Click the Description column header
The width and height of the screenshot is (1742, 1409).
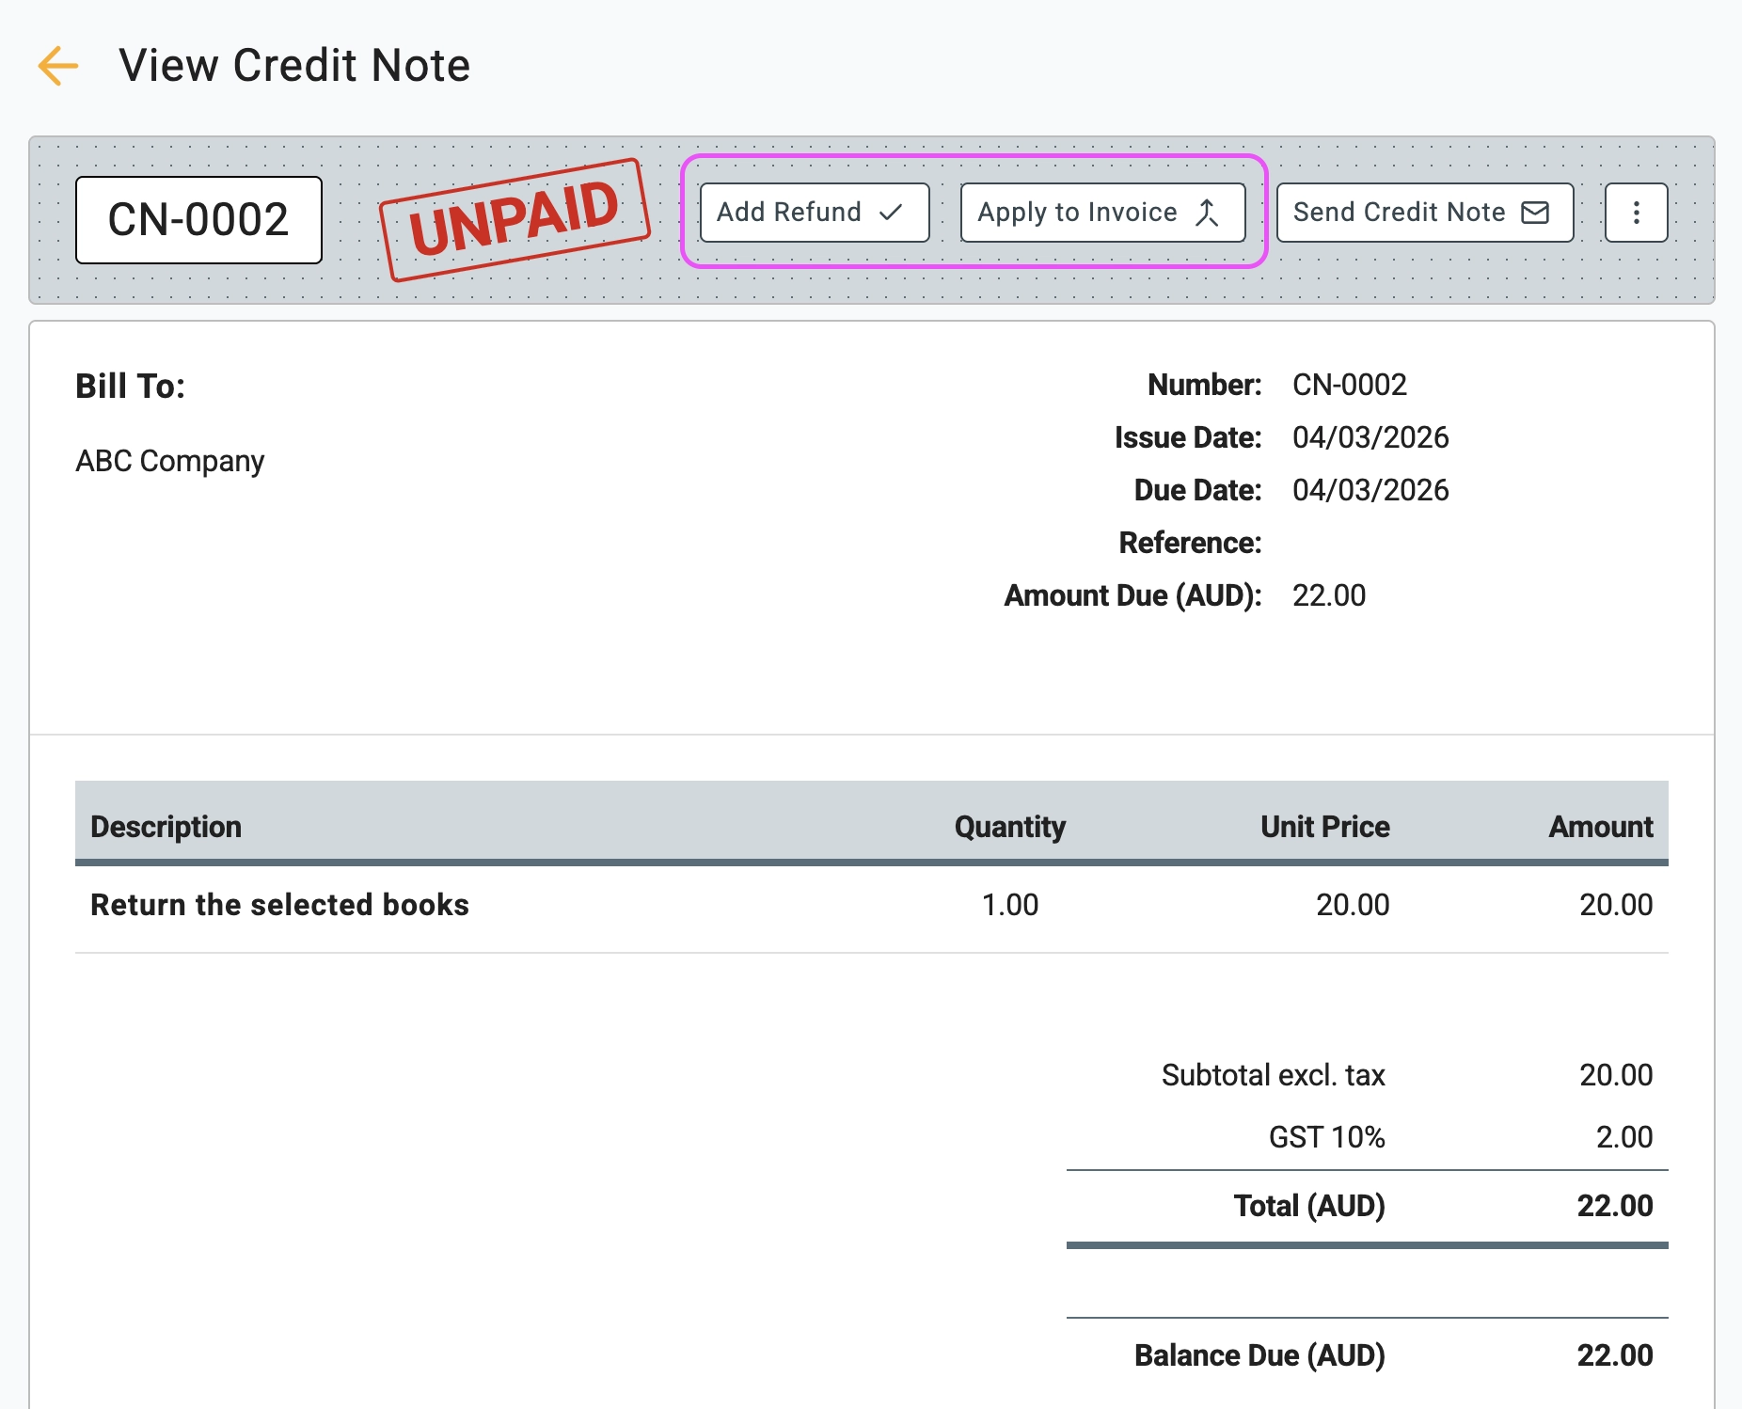point(166,826)
